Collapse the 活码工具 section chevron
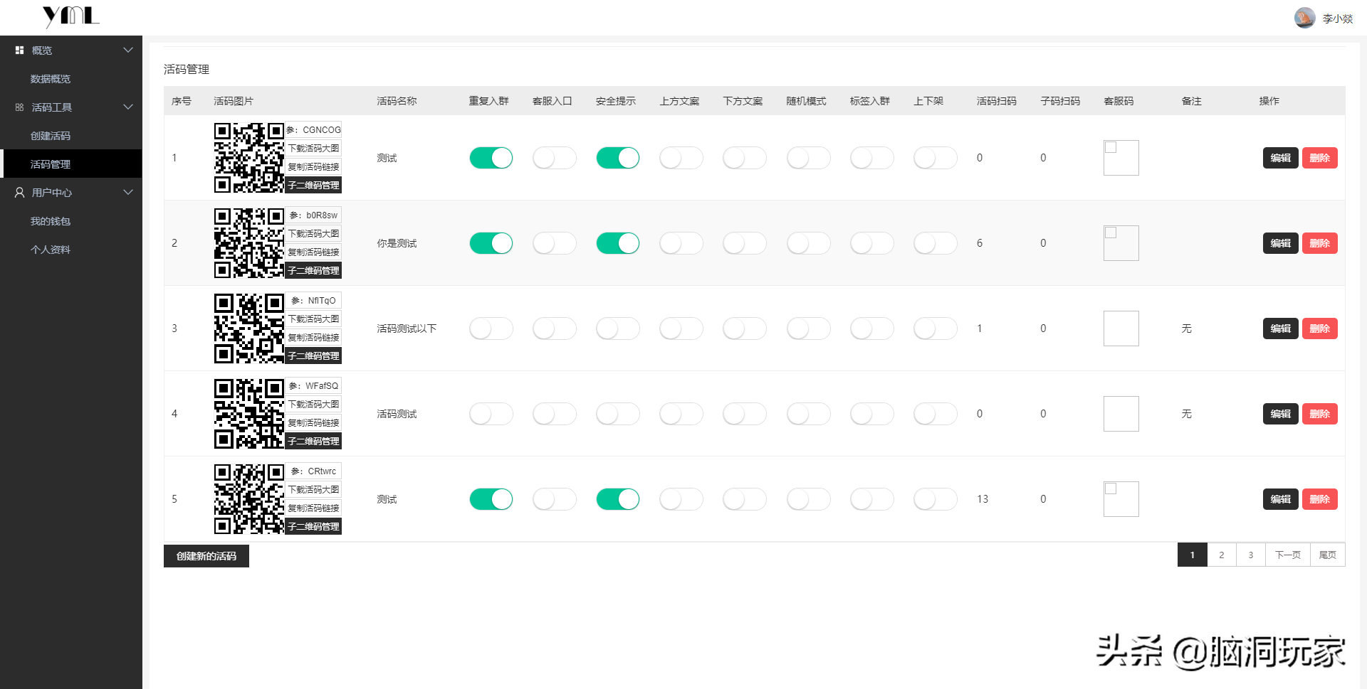 tap(128, 107)
